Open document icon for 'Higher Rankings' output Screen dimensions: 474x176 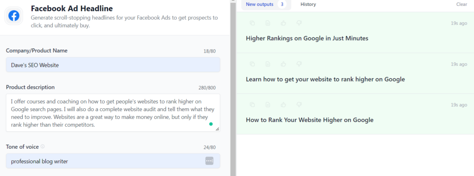(x=268, y=23)
